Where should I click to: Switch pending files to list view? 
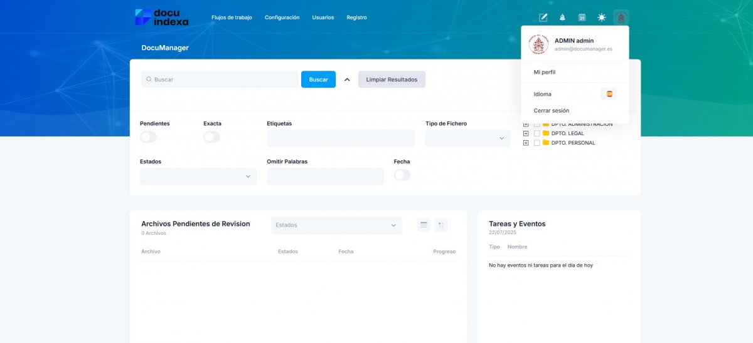pyautogui.click(x=424, y=225)
